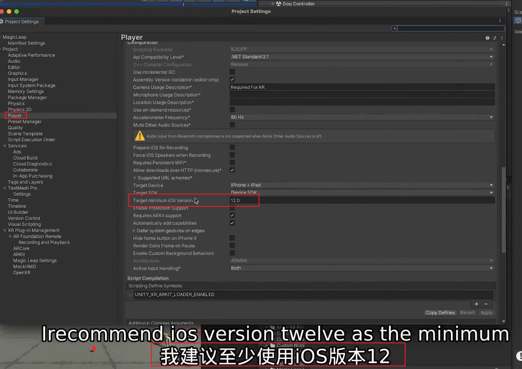Collapse the TextMesh Pro tree section
The height and width of the screenshot is (369, 522).
point(5,188)
